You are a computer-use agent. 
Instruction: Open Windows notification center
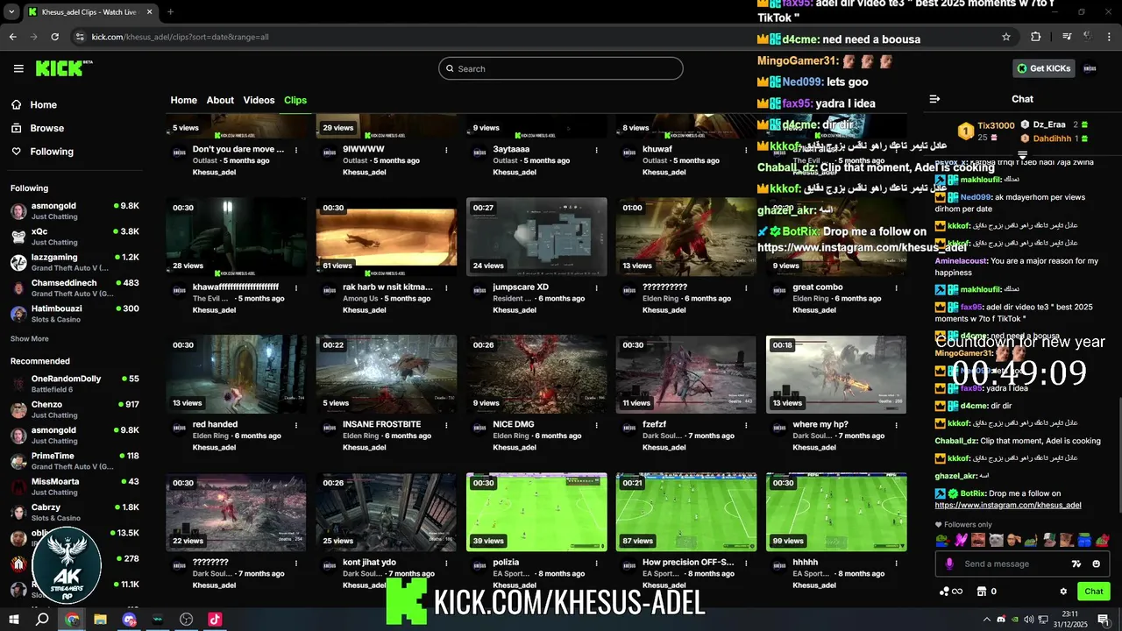point(1103,620)
